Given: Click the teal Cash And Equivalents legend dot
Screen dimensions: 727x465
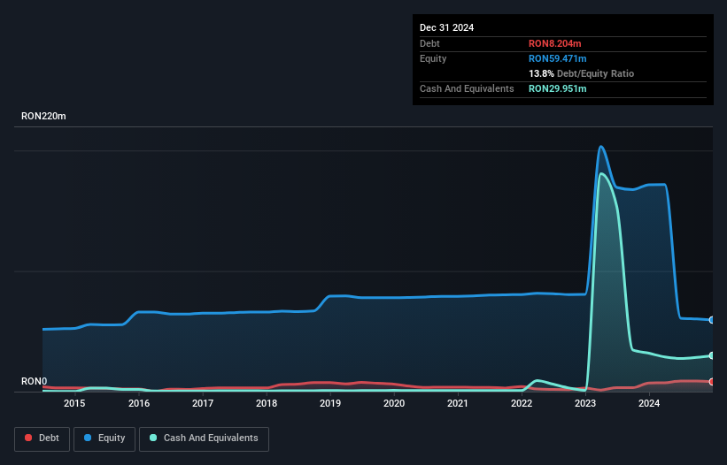Looking at the screenshot, I should [153, 438].
